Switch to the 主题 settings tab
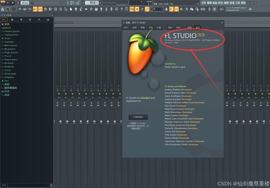 click(159, 28)
